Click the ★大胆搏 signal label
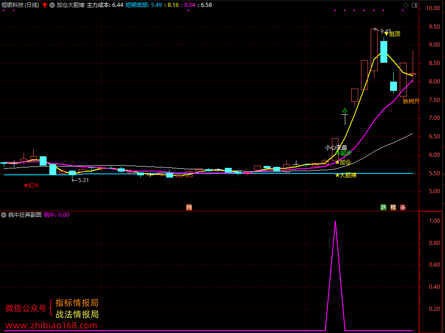 (346, 175)
